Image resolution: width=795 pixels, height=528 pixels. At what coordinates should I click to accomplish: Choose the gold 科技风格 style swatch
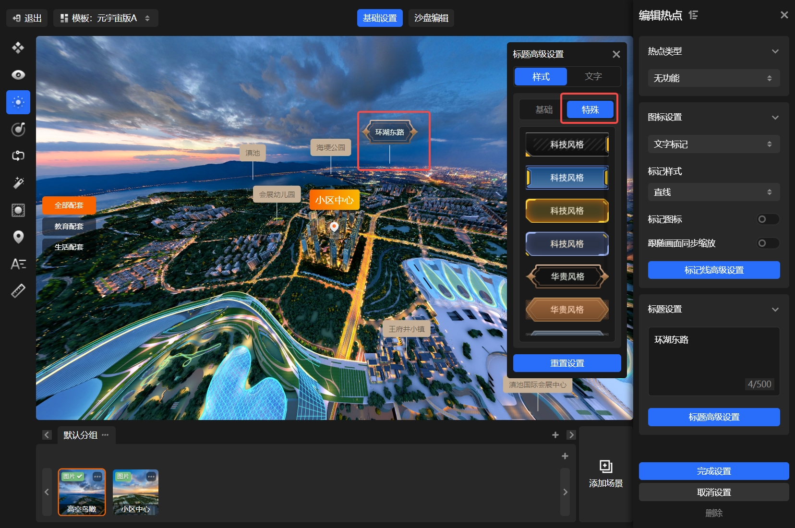[x=567, y=211]
